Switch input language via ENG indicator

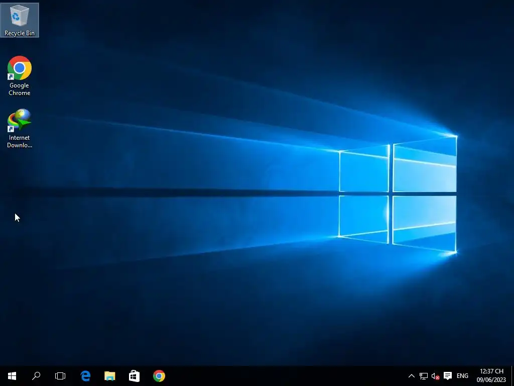coord(462,376)
